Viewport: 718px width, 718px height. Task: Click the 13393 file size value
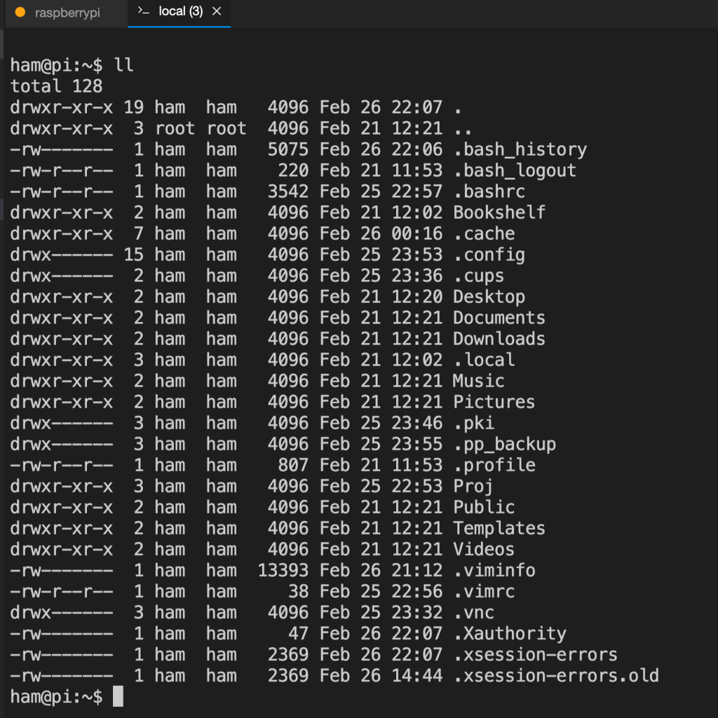pos(283,571)
